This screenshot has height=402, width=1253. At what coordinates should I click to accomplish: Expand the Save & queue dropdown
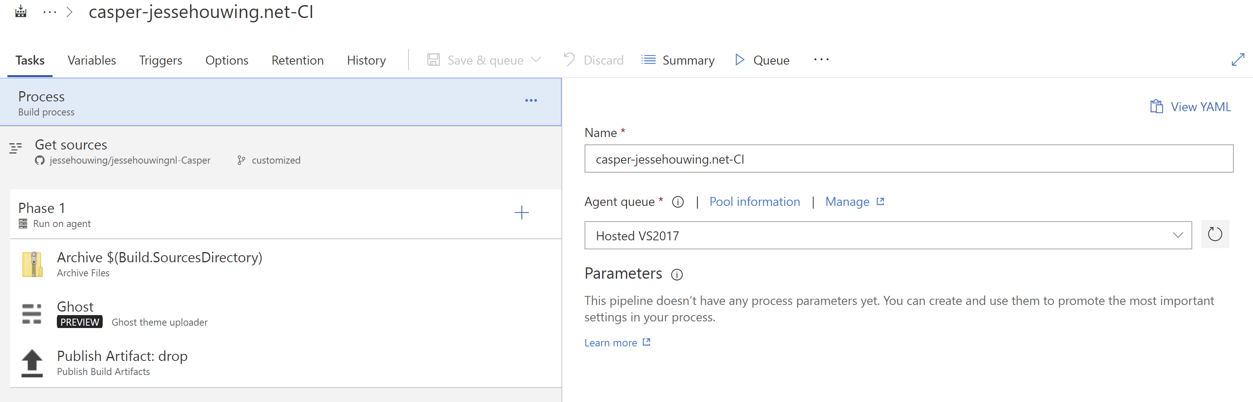point(536,60)
